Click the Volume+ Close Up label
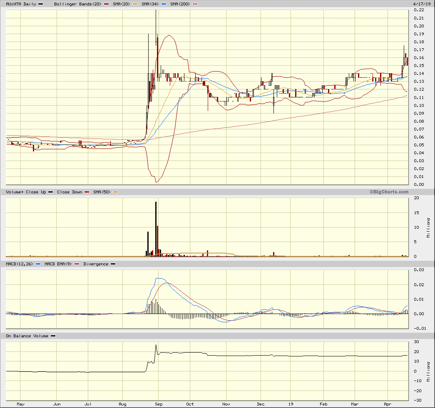Viewport: 435px width, 408px height. click(26, 192)
